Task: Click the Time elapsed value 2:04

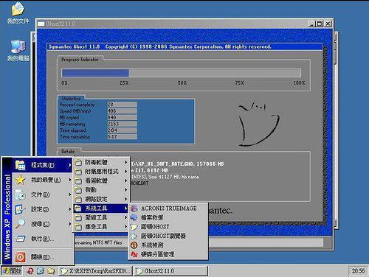Action: pos(122,130)
